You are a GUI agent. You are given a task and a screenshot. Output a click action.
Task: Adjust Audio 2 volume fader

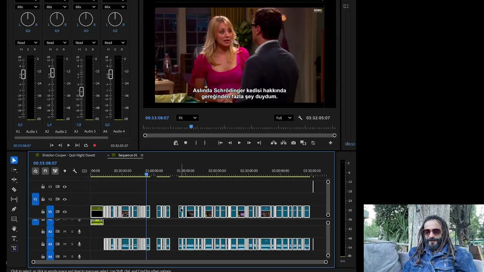click(x=52, y=73)
